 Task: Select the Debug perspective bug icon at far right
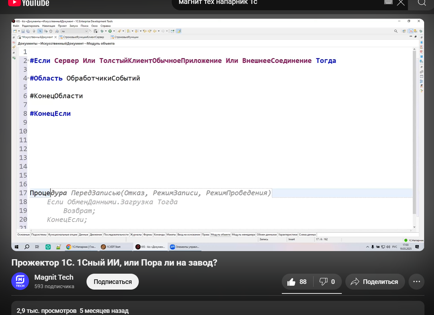coord(421,31)
